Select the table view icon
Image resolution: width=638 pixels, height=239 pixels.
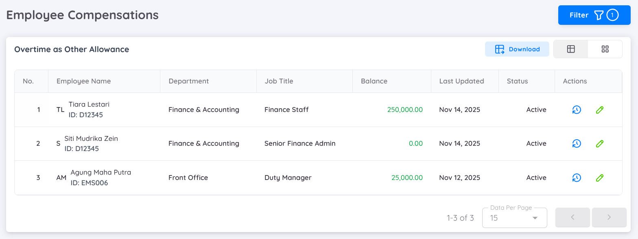[570, 49]
